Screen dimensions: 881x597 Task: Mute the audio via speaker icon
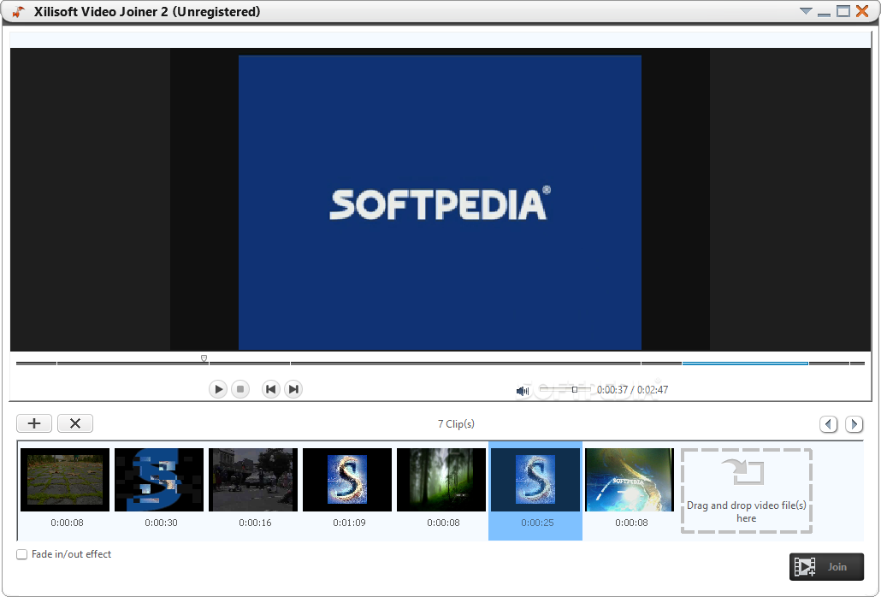pos(523,390)
